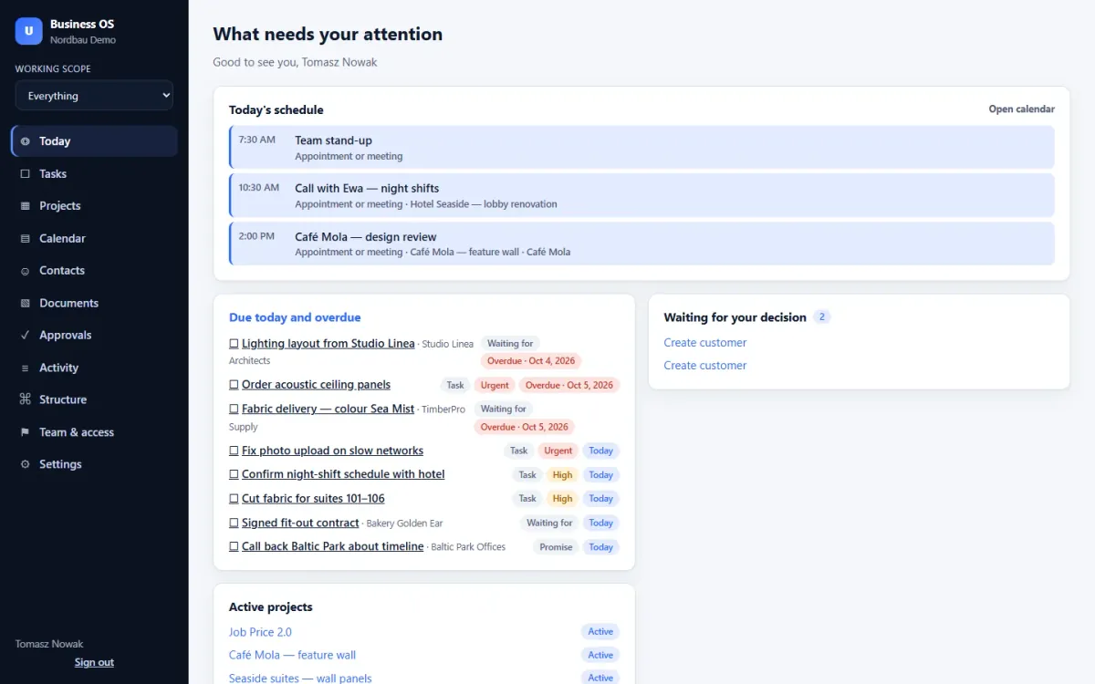
Task: Open the Seaside suites — wall panels project
Action: pyautogui.click(x=300, y=678)
